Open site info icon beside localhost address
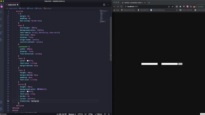 click(126, 6)
